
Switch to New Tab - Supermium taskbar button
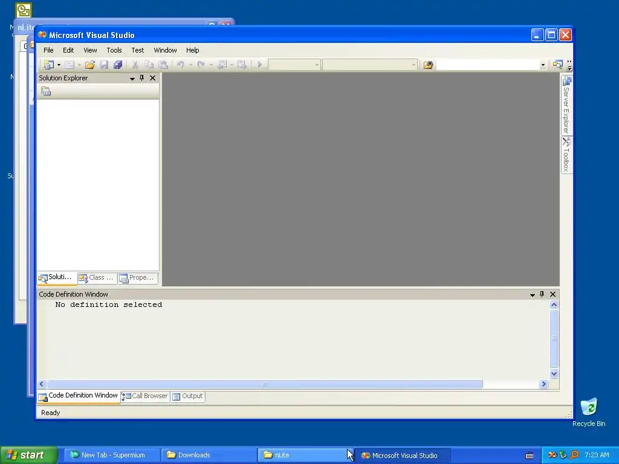(112, 456)
